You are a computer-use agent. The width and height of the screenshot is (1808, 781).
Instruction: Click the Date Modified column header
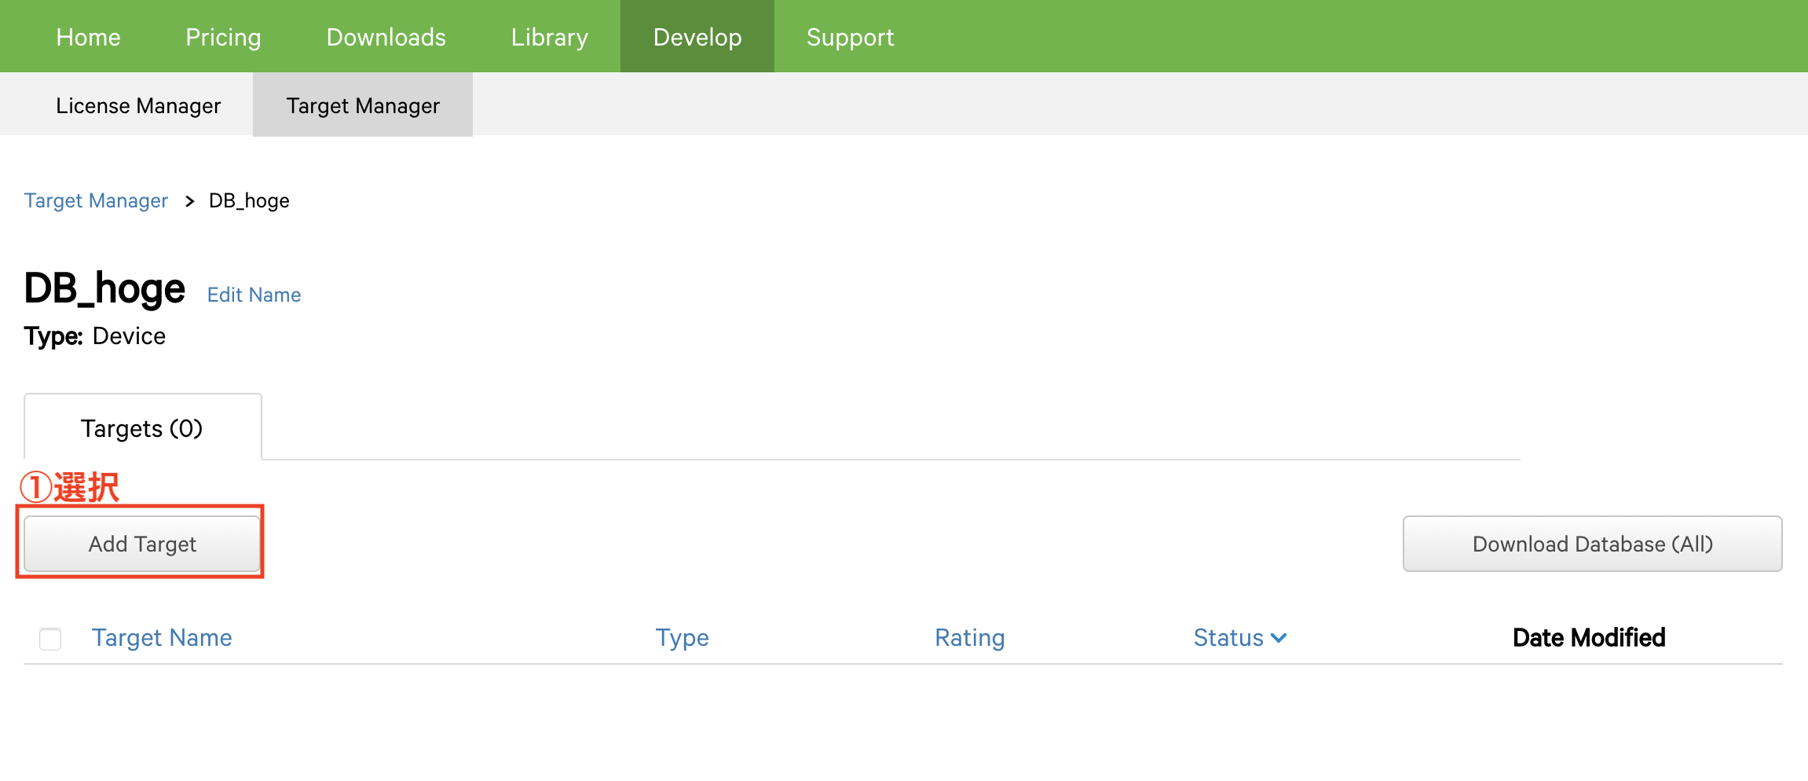pos(1588,637)
